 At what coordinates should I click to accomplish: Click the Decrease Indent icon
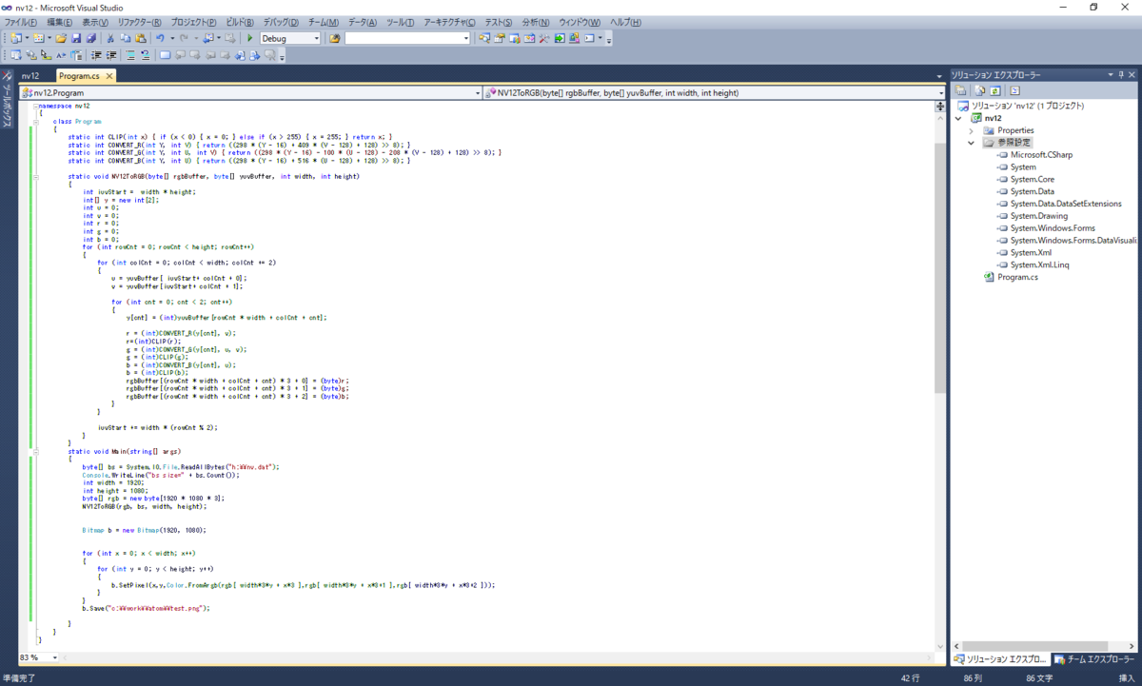[x=95, y=54]
